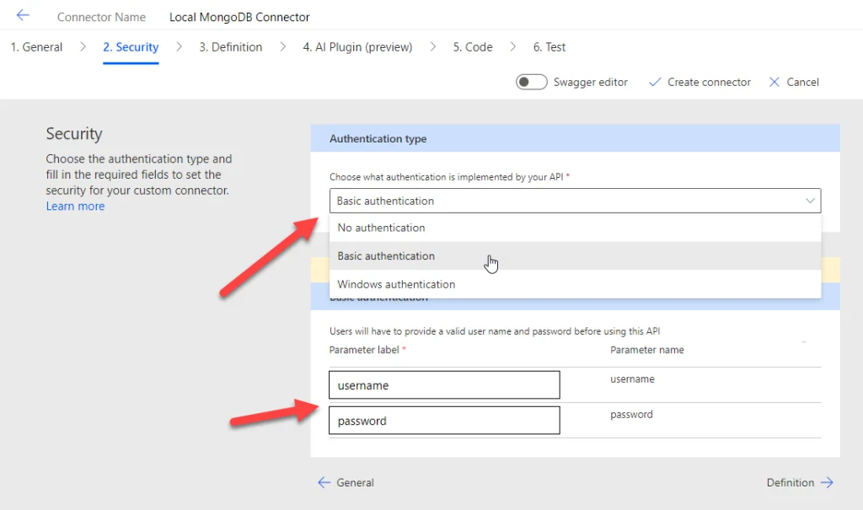The width and height of the screenshot is (863, 510).
Task: Proceed to Definition page link
Action: coord(801,482)
